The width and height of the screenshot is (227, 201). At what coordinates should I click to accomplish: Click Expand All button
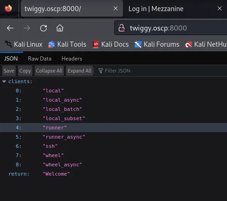click(80, 71)
